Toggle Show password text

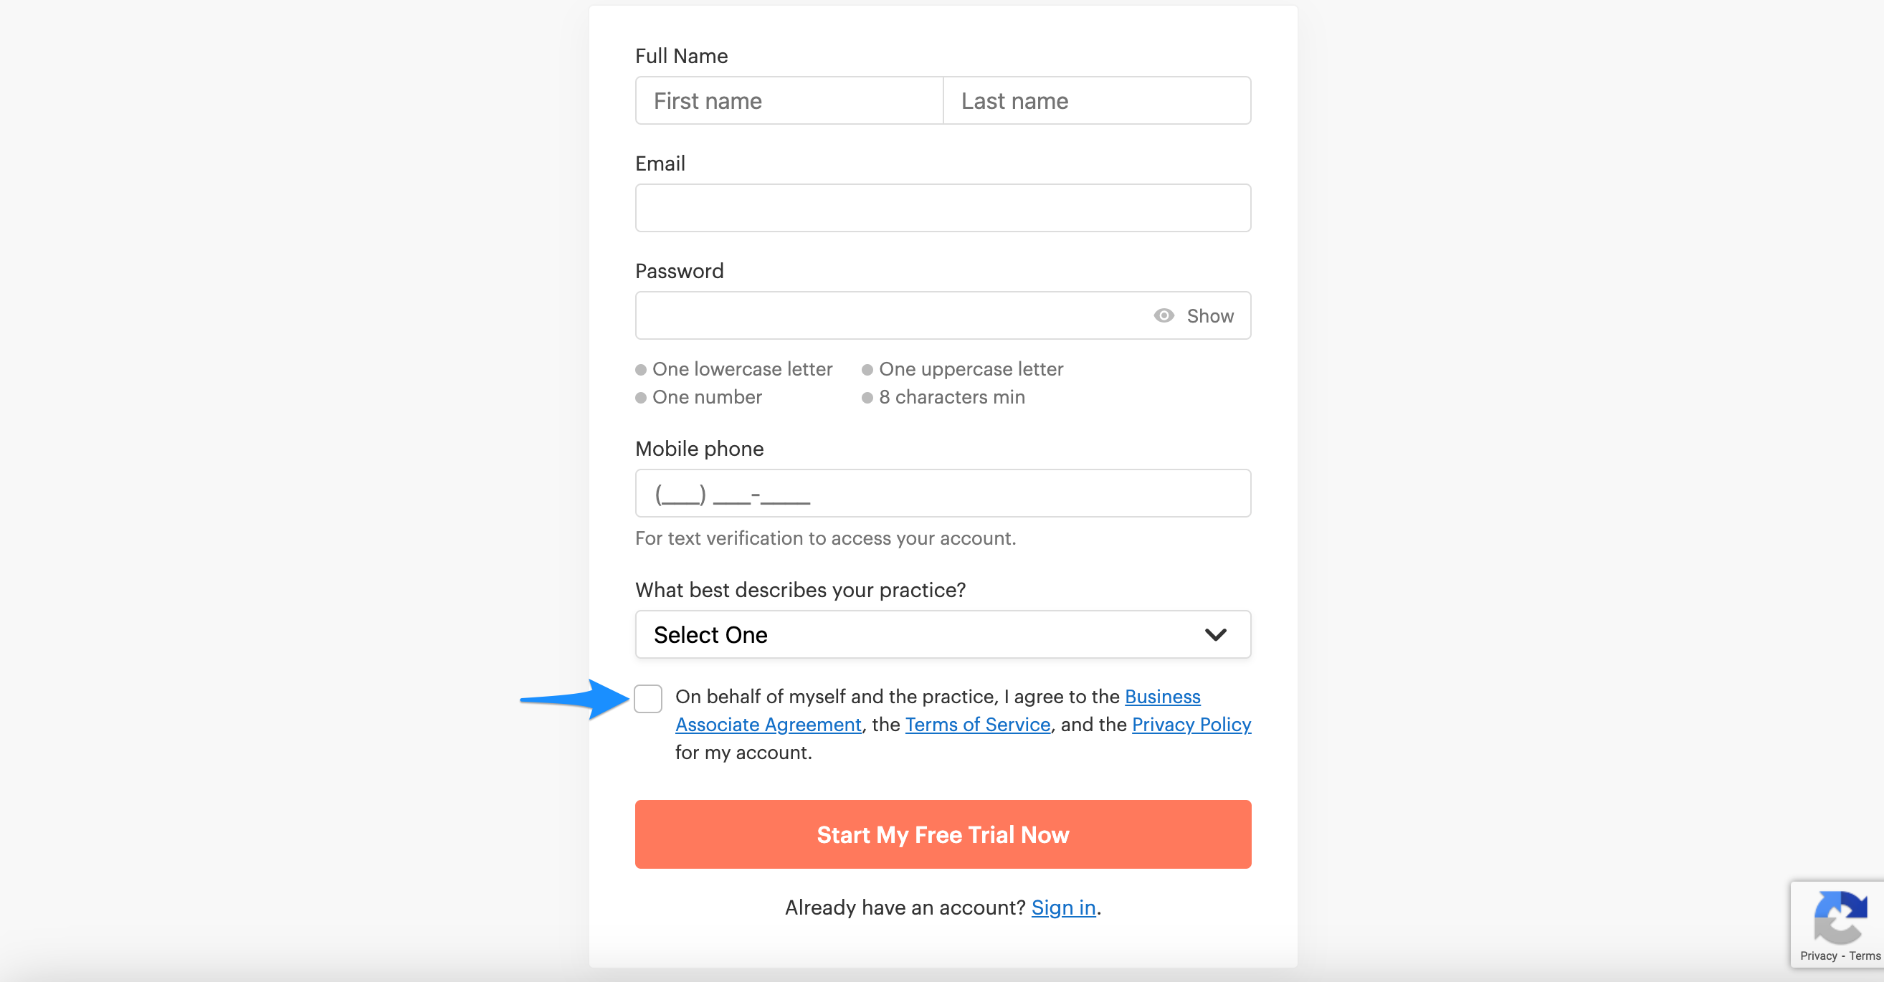[1209, 316]
